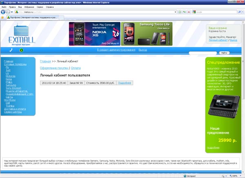The image size is (245, 178).
Task: Click the search magnifier button
Action: coord(239,12)
